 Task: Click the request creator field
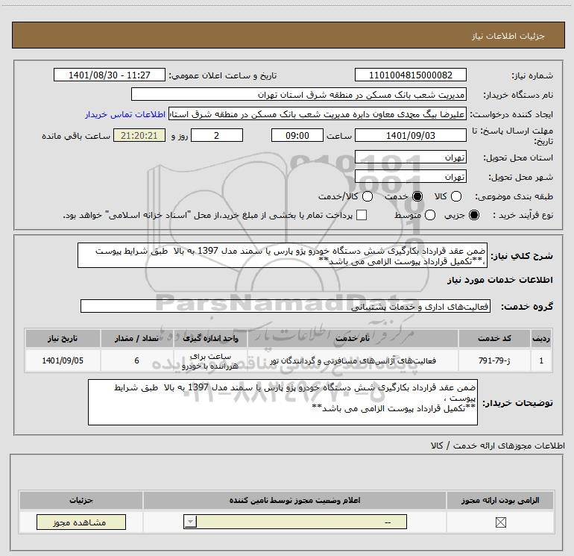click(318, 114)
